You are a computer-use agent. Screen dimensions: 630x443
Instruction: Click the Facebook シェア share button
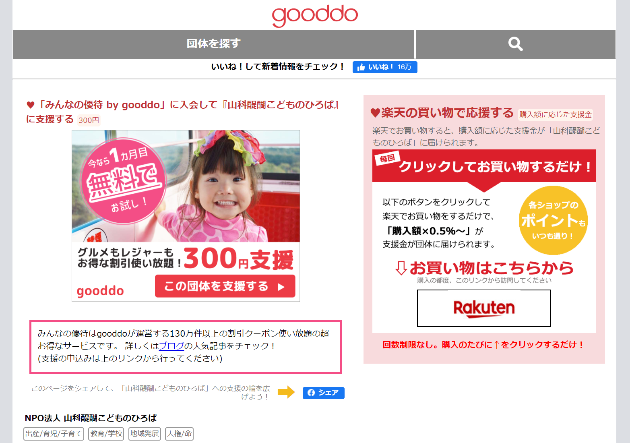(x=323, y=393)
